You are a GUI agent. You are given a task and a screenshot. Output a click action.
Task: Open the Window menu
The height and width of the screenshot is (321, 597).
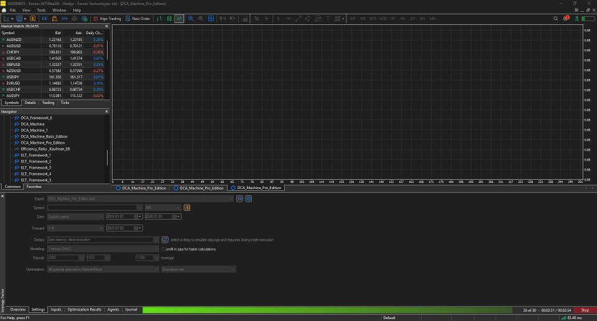tap(59, 11)
